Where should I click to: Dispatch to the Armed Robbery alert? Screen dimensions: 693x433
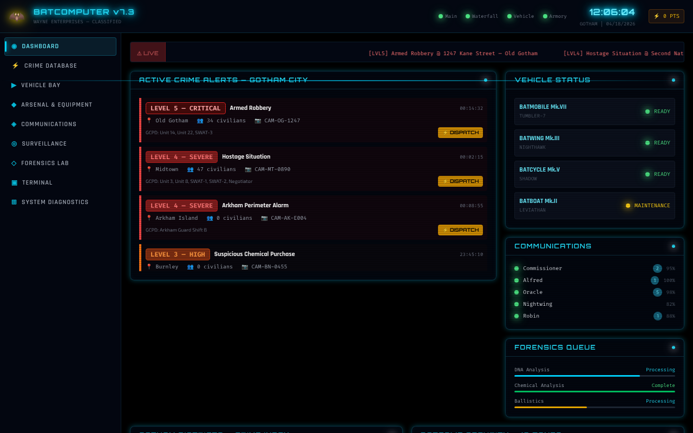[460, 133]
